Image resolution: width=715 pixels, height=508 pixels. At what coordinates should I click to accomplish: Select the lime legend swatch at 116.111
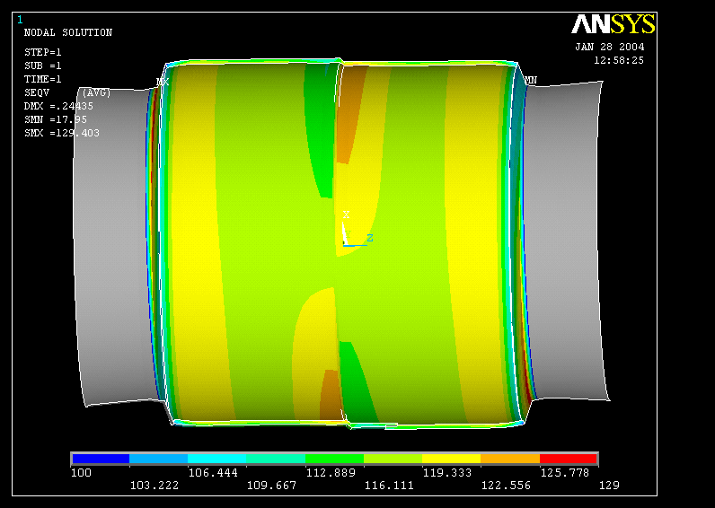[393, 459]
